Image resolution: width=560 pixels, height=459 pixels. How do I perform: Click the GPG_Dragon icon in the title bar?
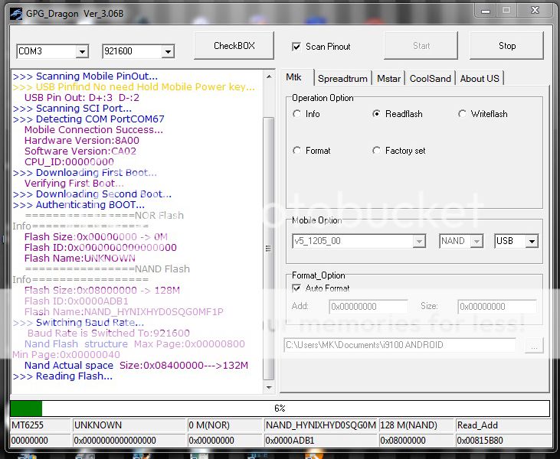[x=17, y=11]
